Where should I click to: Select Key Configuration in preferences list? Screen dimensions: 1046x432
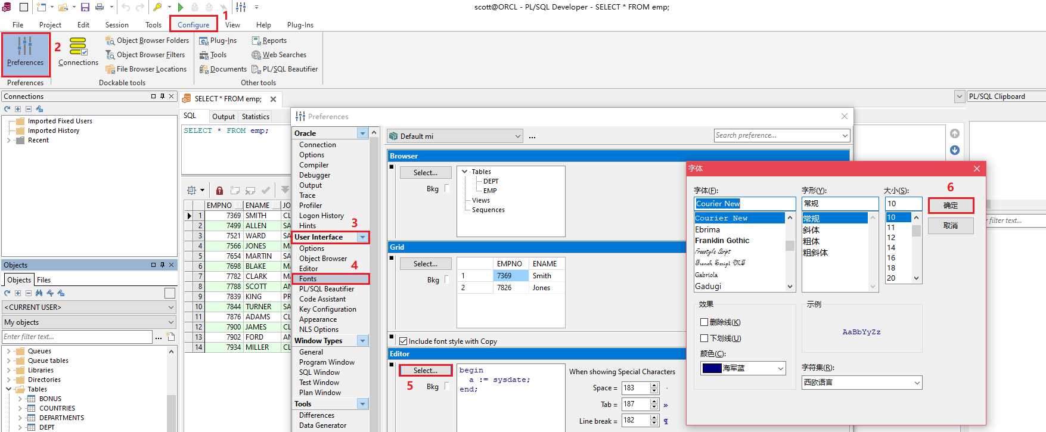pyautogui.click(x=328, y=309)
